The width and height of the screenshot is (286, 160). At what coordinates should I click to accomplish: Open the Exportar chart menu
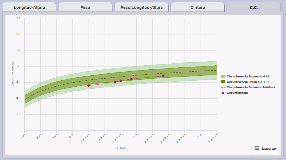click(266, 149)
